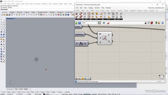The image size is (168, 95).
Task: Open the Grasshopper Solution menu
Action: coord(97,8)
